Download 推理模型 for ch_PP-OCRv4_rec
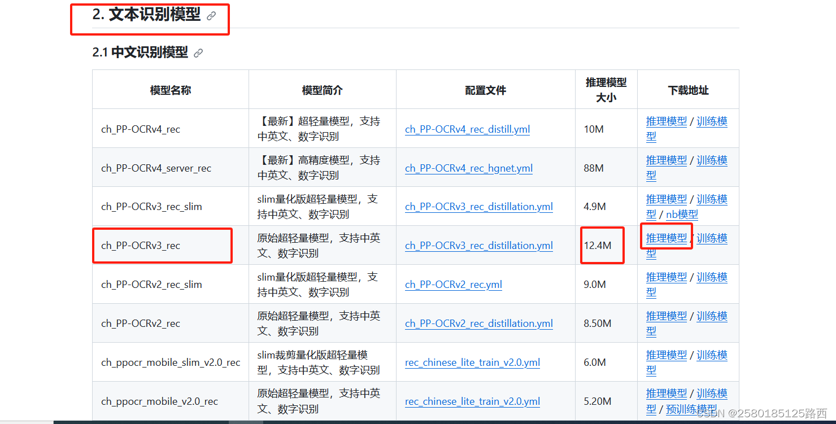 [667, 121]
